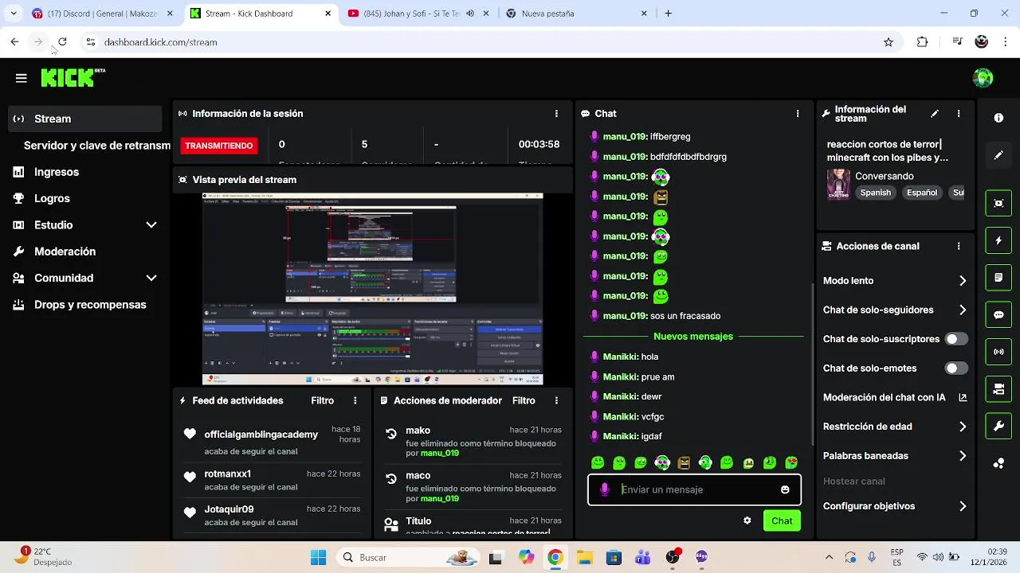This screenshot has width=1020, height=573.
Task: Open File Explorer from the taskbar
Action: 584,557
